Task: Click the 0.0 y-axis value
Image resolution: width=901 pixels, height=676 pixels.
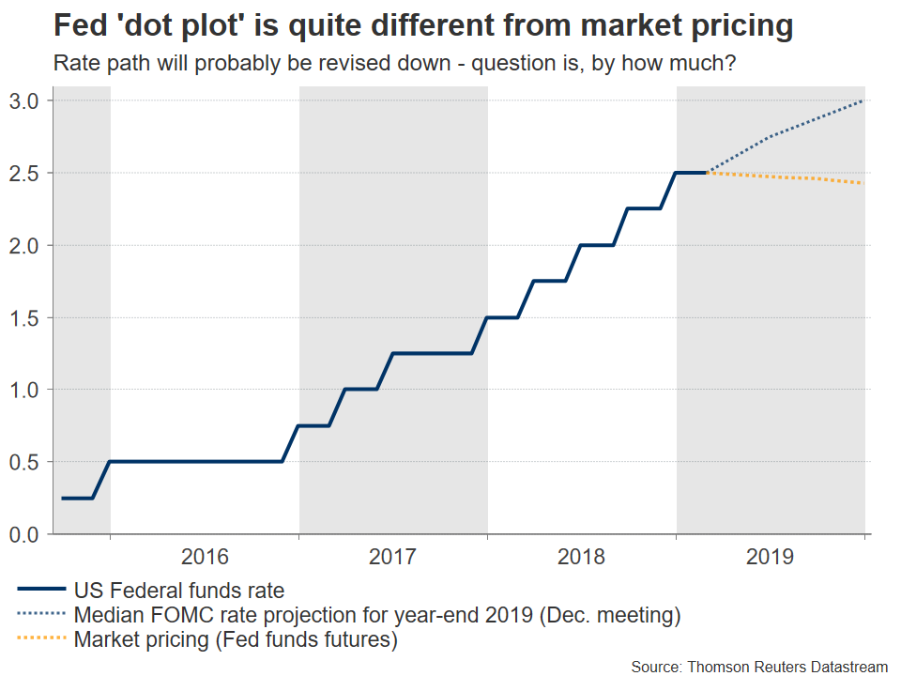Action: click(x=26, y=534)
